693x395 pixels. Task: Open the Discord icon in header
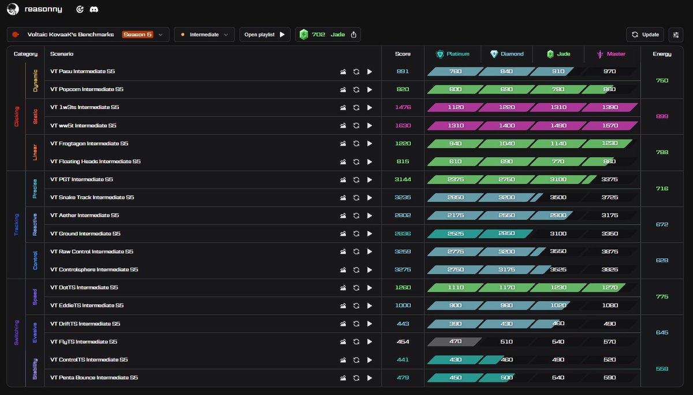(x=94, y=10)
